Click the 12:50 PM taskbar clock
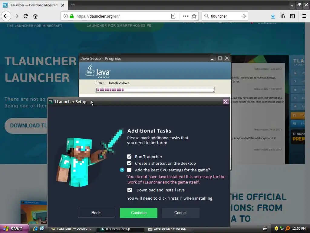The width and height of the screenshot is (310, 233). (x=299, y=229)
